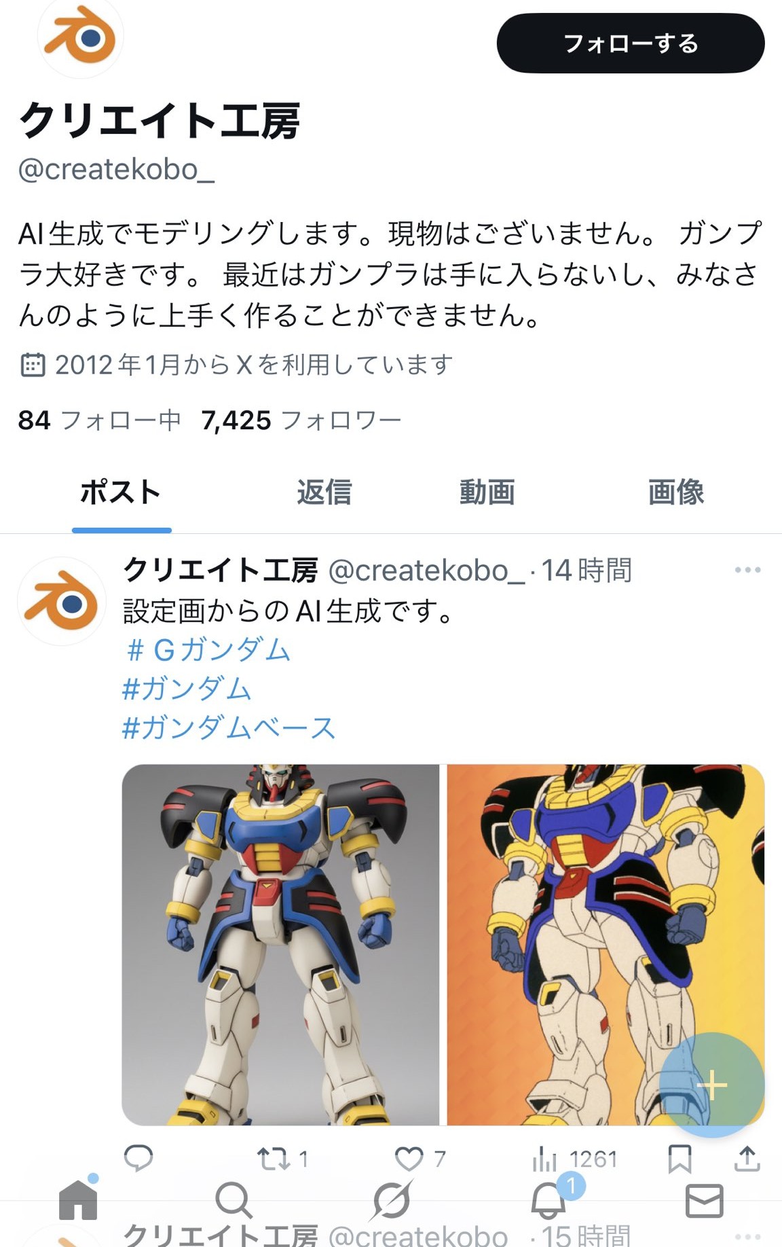
Task: Bookmark the AI生成 post
Action: click(x=679, y=1159)
